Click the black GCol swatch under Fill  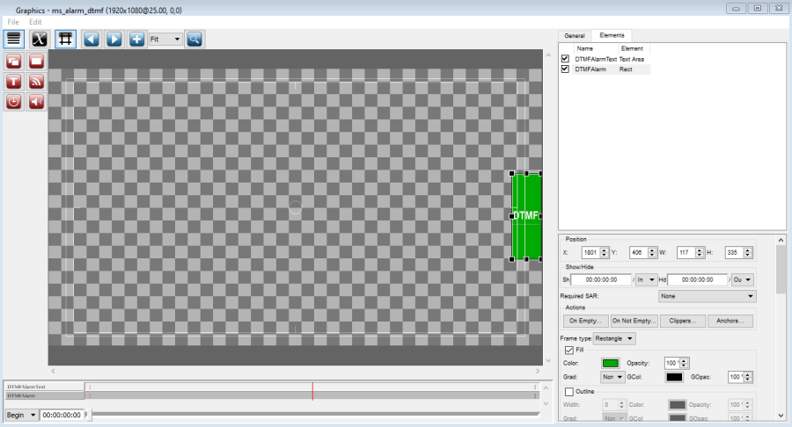(x=674, y=377)
